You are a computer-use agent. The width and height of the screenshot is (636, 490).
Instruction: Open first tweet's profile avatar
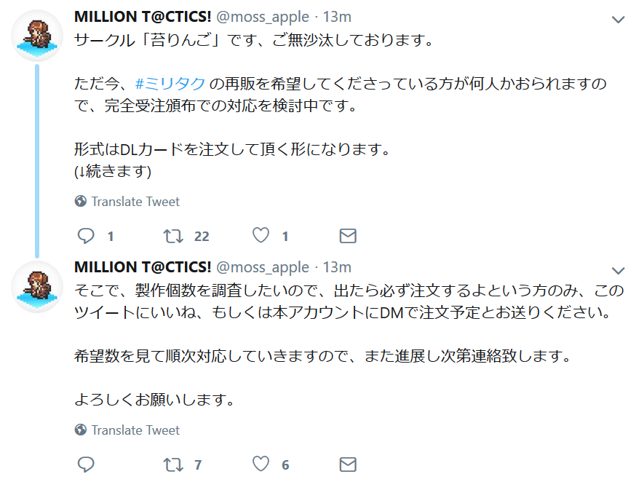point(37,36)
